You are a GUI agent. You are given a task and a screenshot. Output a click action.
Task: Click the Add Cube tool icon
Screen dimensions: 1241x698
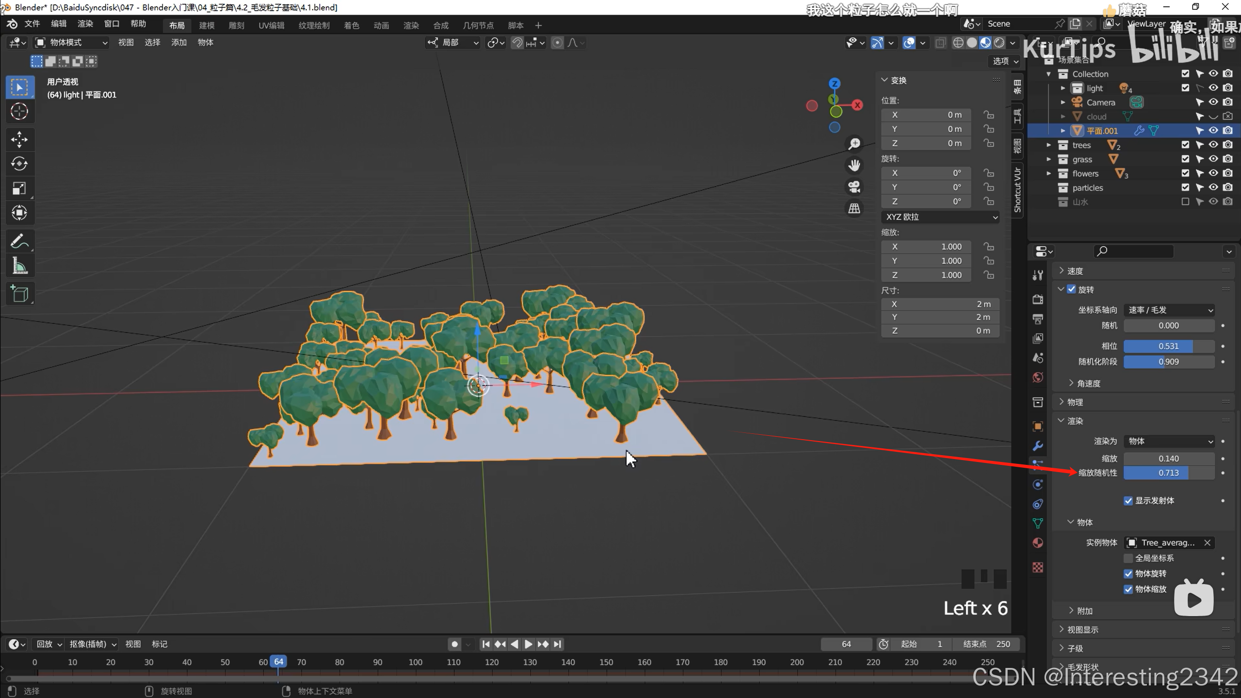click(19, 294)
